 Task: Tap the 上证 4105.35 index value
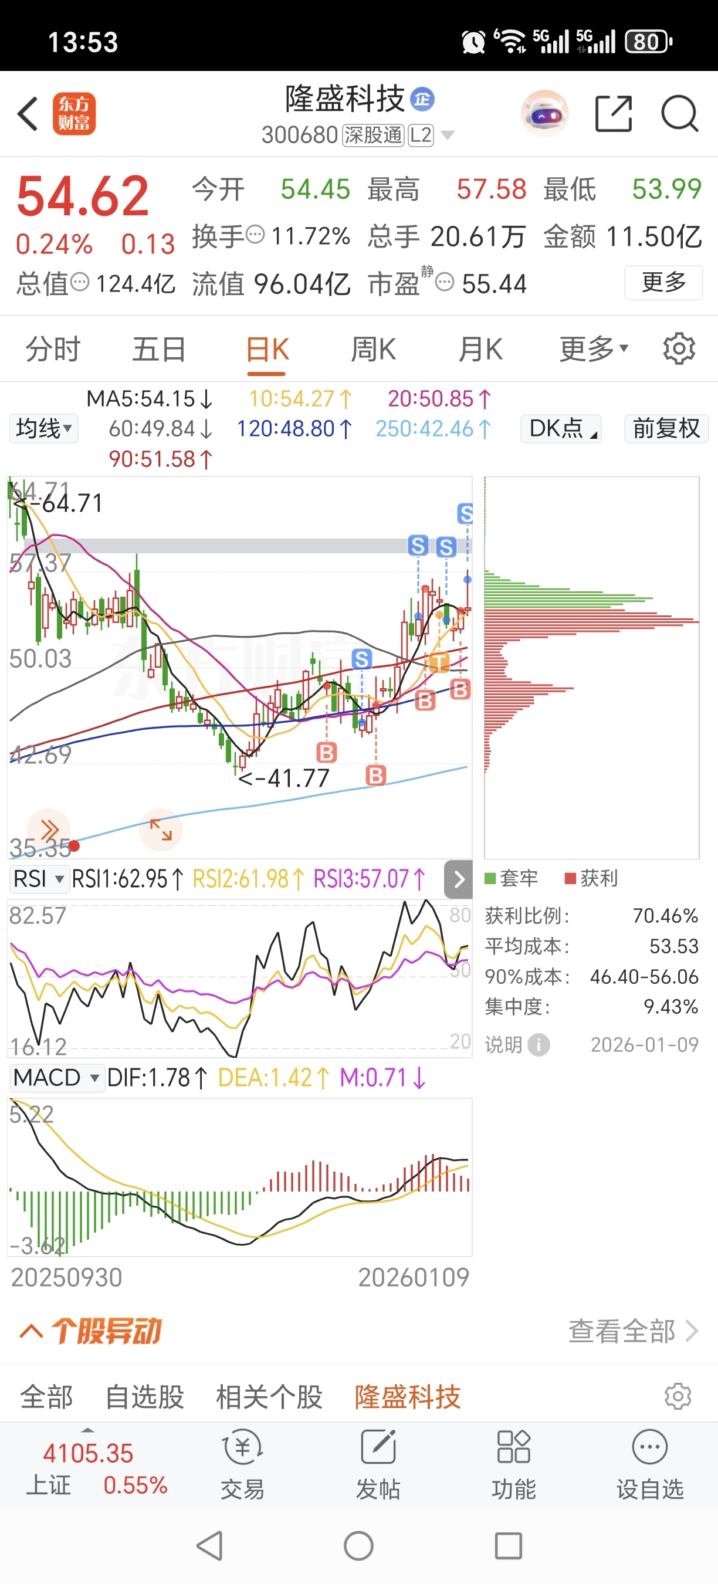tap(88, 1454)
